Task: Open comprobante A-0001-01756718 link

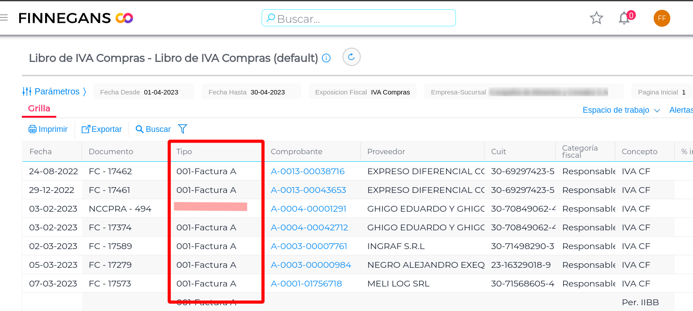Action: coord(306,284)
